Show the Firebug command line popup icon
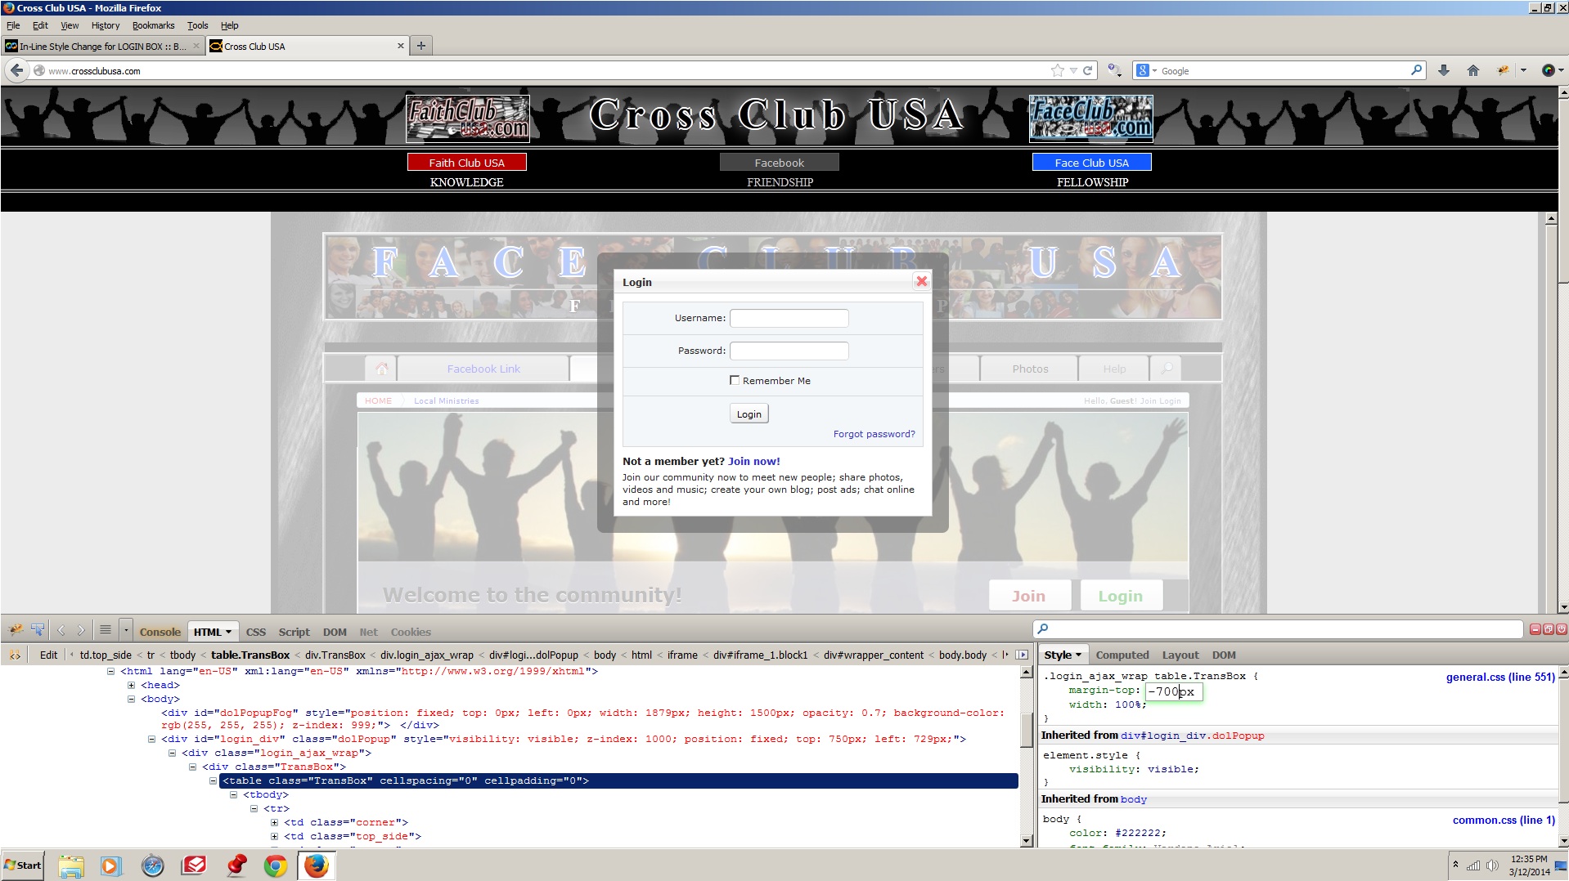1569x881 pixels. click(106, 631)
